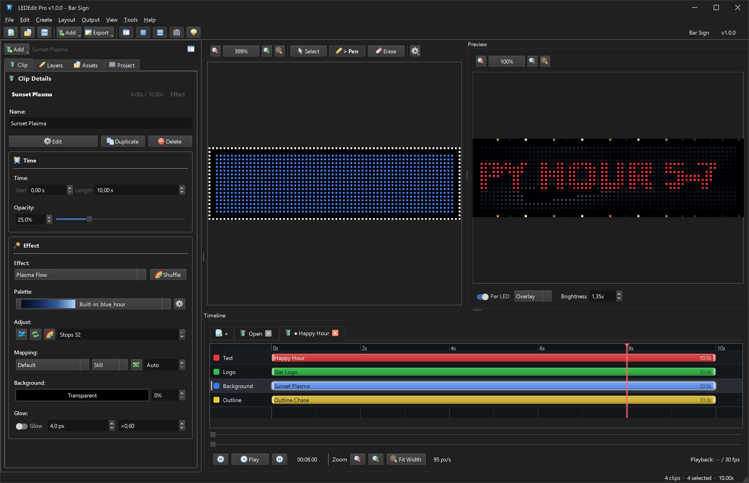
Task: Open the palette settings gear
Action: pos(179,304)
